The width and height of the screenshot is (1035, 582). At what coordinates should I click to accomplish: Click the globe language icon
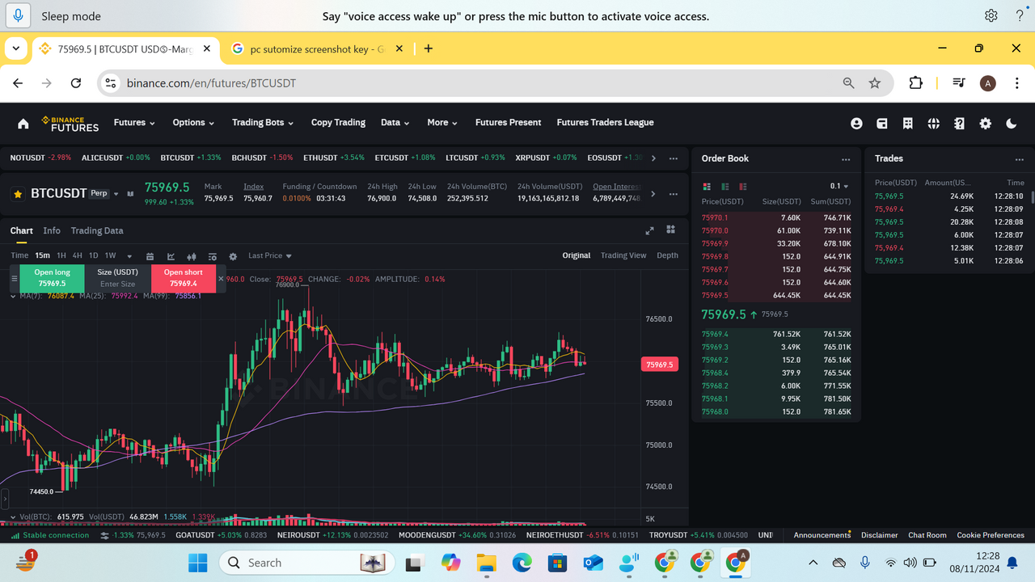(x=934, y=124)
